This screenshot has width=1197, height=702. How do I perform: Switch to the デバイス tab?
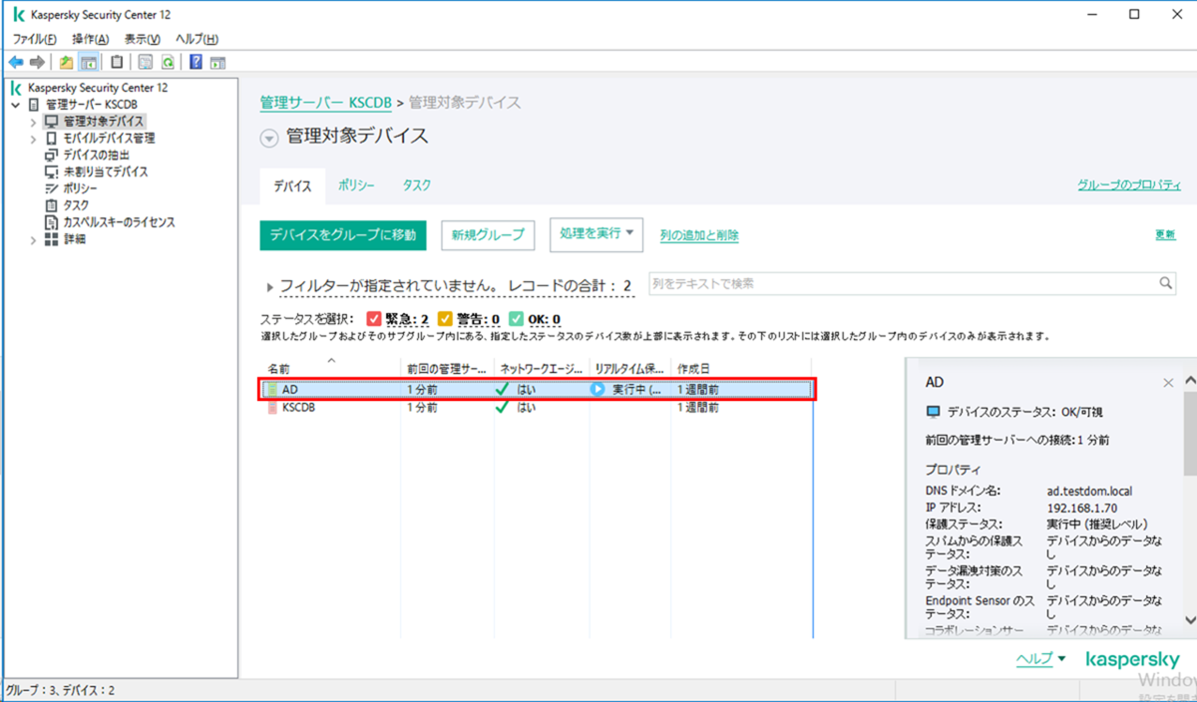[x=292, y=186]
